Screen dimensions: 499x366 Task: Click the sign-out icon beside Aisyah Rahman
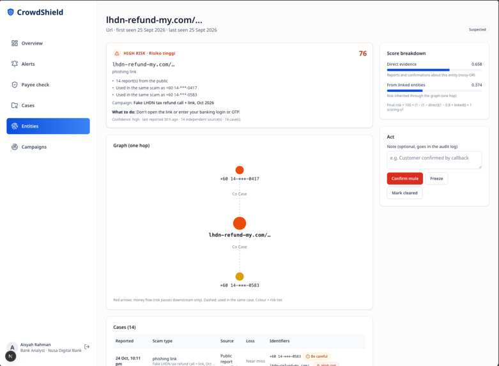point(87,347)
